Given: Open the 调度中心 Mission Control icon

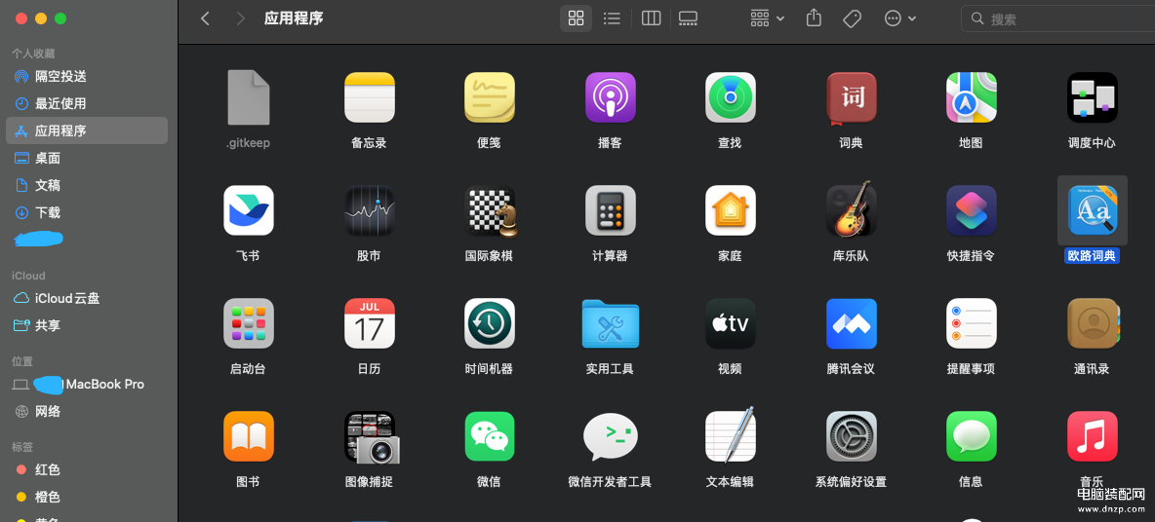Looking at the screenshot, I should coord(1092,97).
